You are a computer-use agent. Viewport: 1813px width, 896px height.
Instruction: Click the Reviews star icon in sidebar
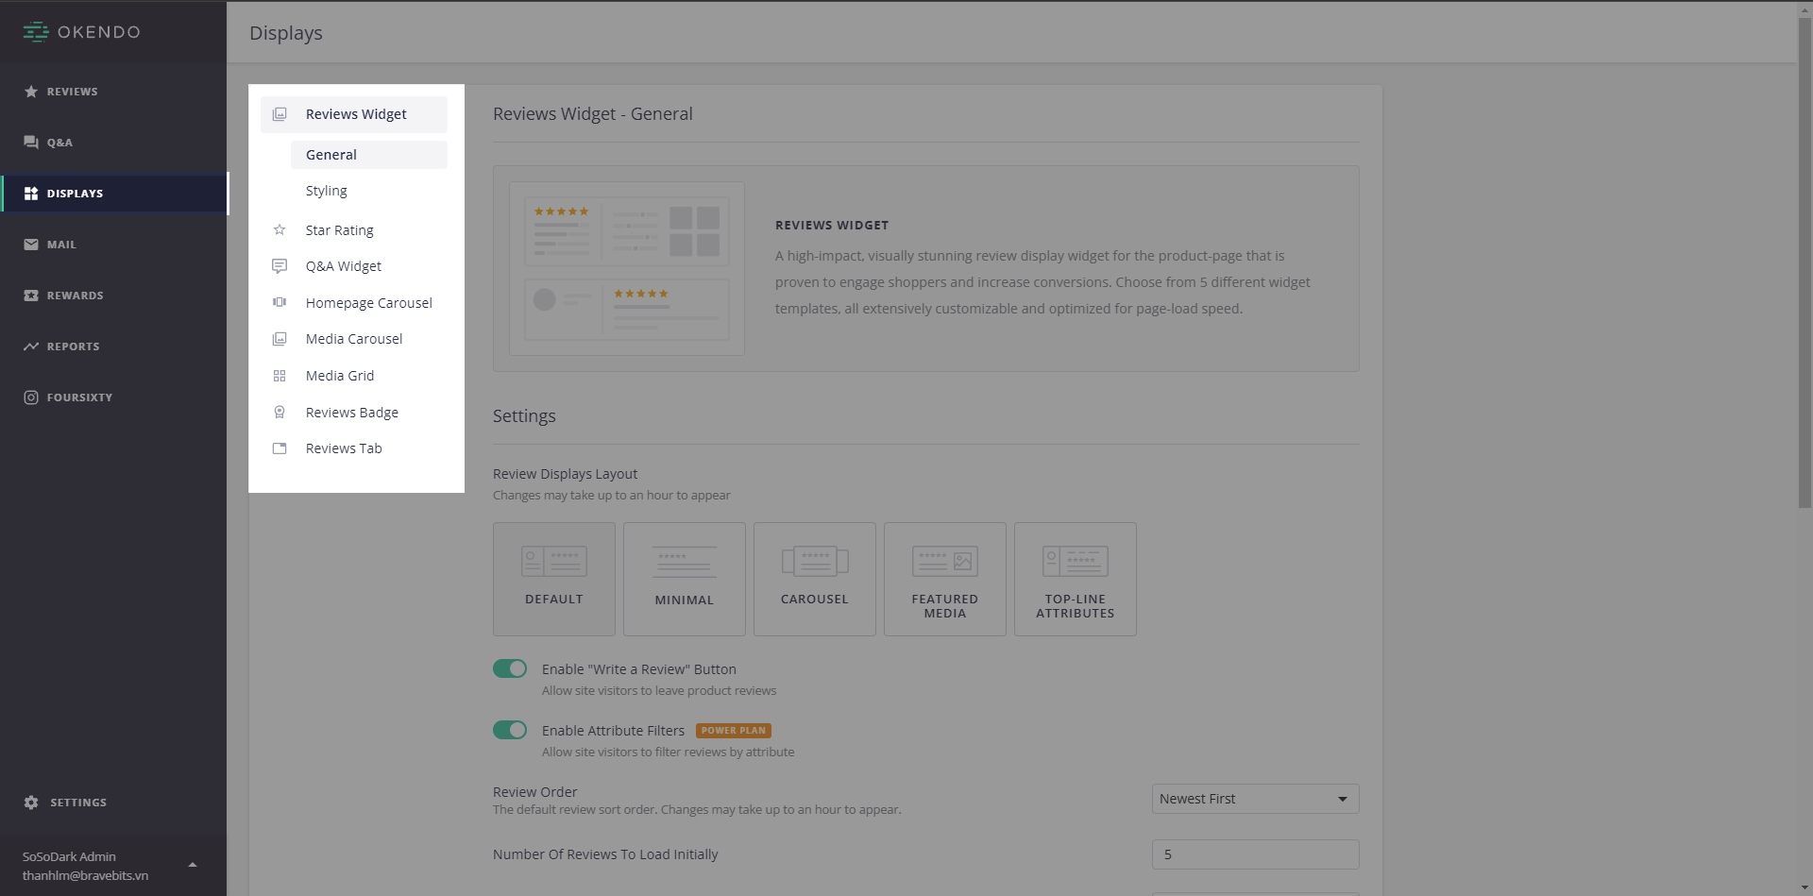pyautogui.click(x=31, y=92)
